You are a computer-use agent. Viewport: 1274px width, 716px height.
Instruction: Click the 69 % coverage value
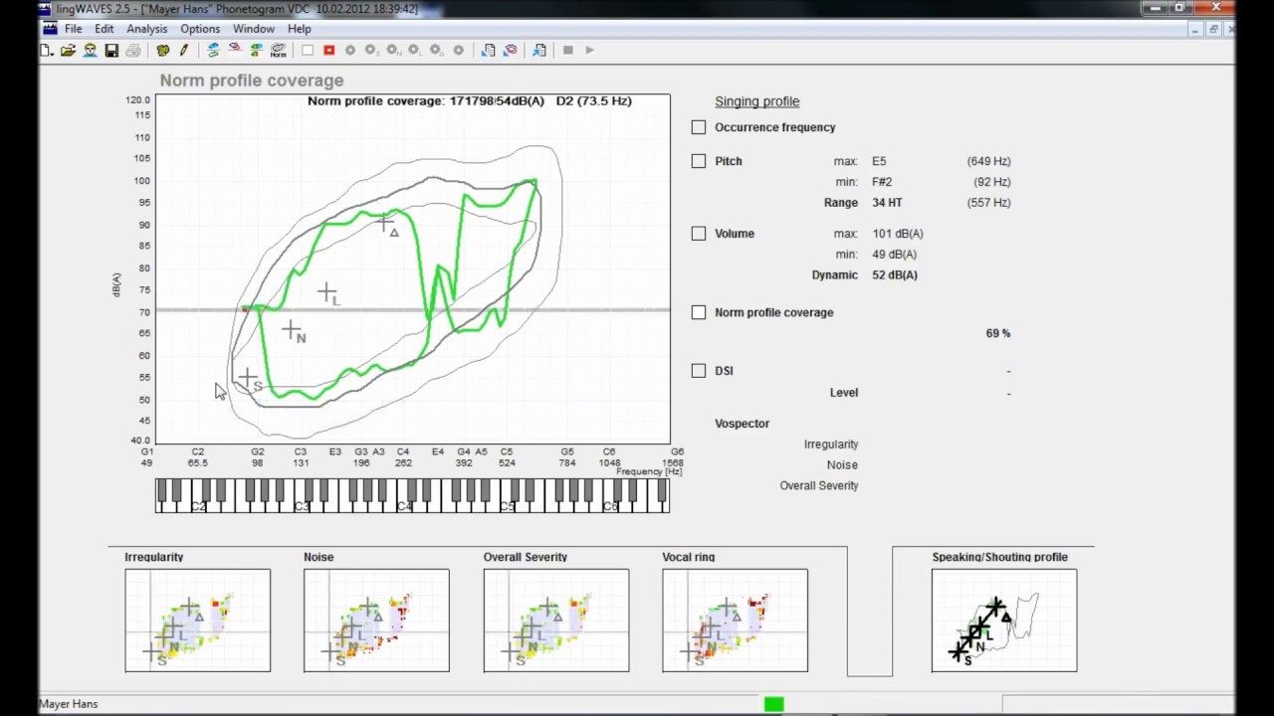point(998,333)
